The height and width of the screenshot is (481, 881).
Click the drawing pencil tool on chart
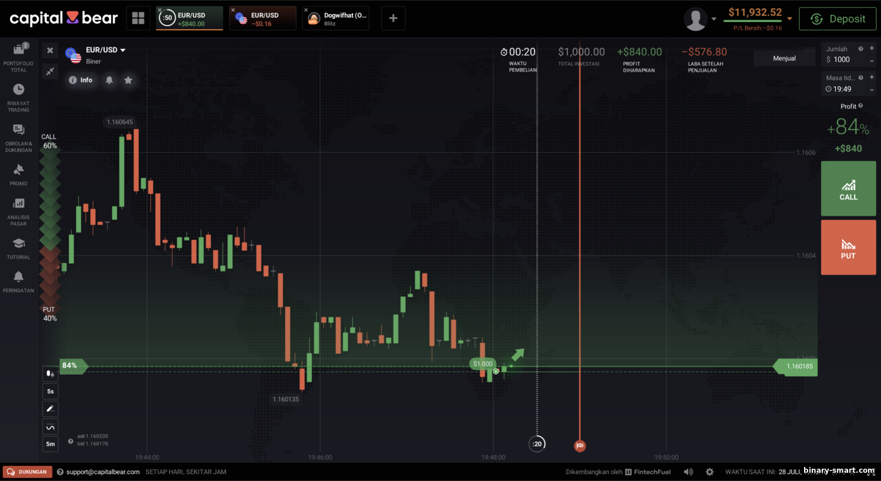(51, 409)
